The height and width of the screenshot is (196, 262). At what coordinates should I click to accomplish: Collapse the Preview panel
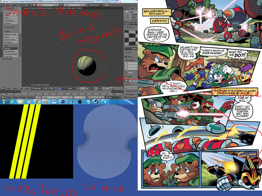(126, 27)
